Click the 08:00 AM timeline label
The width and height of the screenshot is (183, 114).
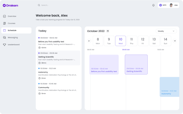91,50
